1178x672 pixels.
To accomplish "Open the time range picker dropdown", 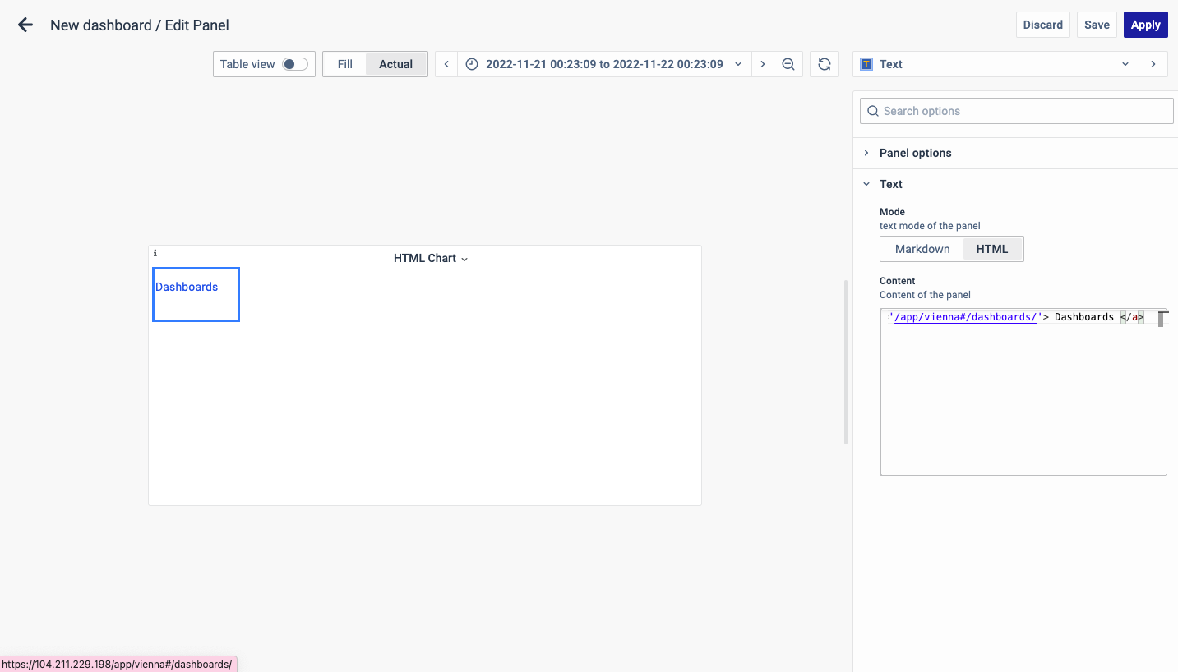I will (604, 64).
